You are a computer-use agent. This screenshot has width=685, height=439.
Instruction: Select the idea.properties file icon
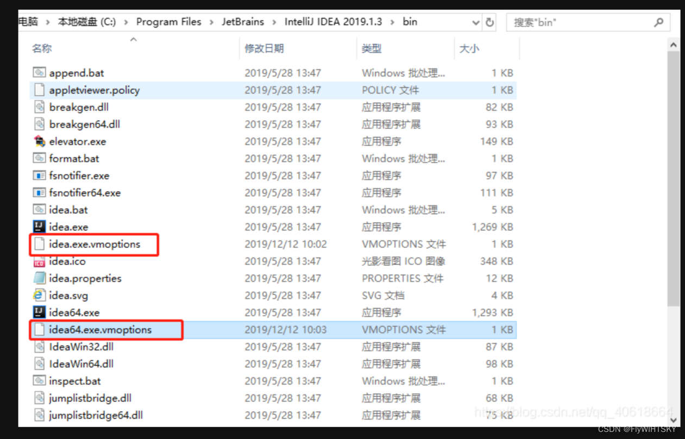pos(39,278)
